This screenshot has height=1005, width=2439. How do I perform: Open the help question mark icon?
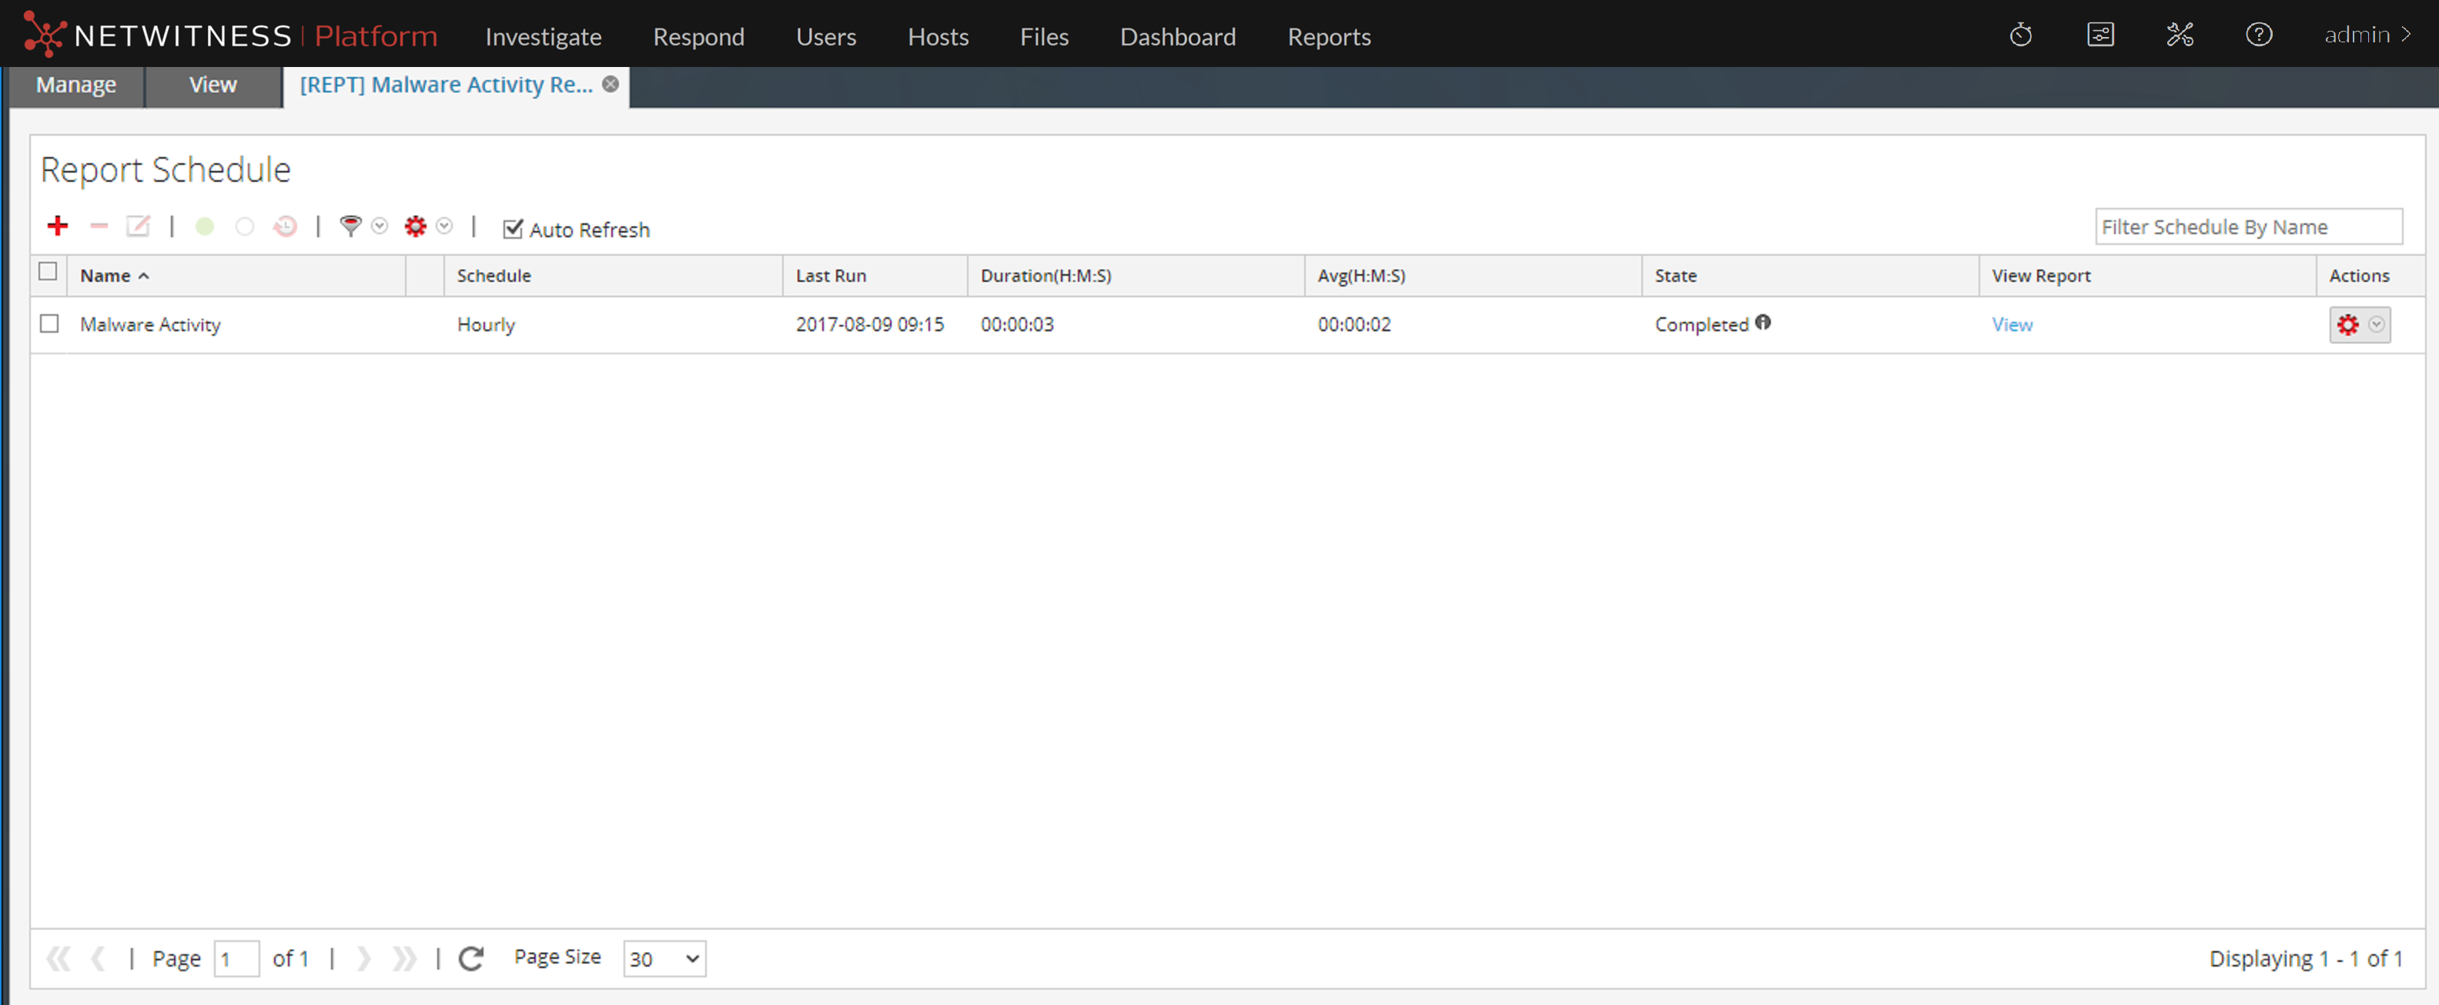(x=2259, y=36)
